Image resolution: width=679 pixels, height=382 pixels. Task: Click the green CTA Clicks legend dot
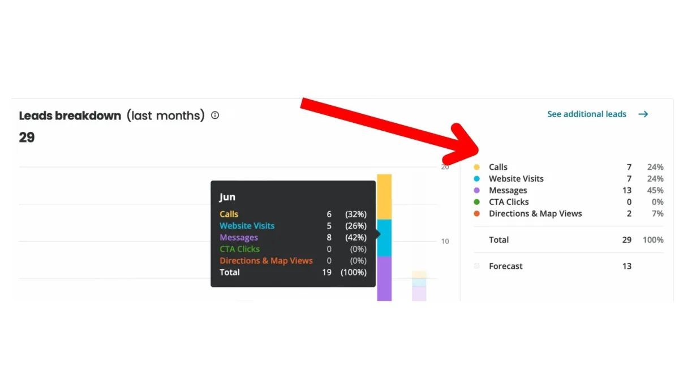pos(476,202)
